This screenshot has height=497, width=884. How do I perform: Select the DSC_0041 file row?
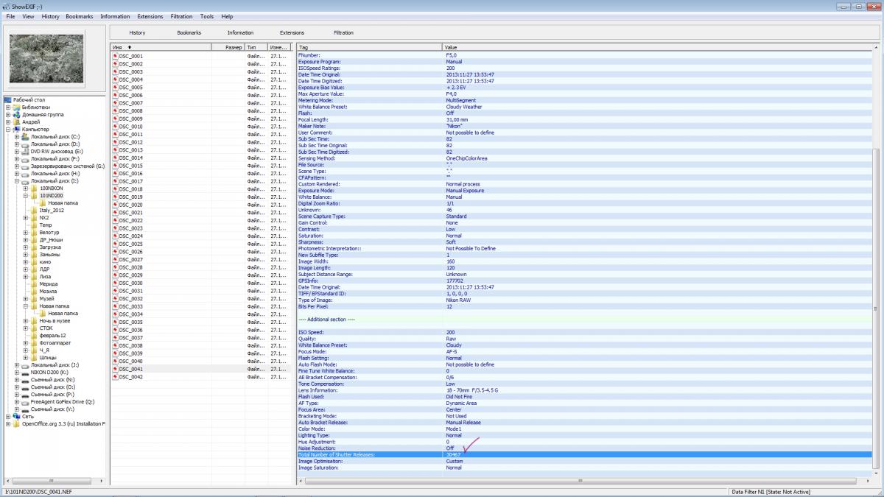[x=200, y=369]
